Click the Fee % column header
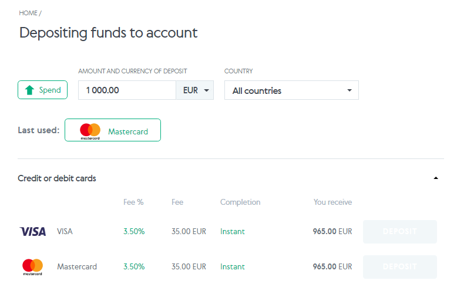Image resolution: width=457 pixels, height=294 pixels. pyautogui.click(x=133, y=202)
